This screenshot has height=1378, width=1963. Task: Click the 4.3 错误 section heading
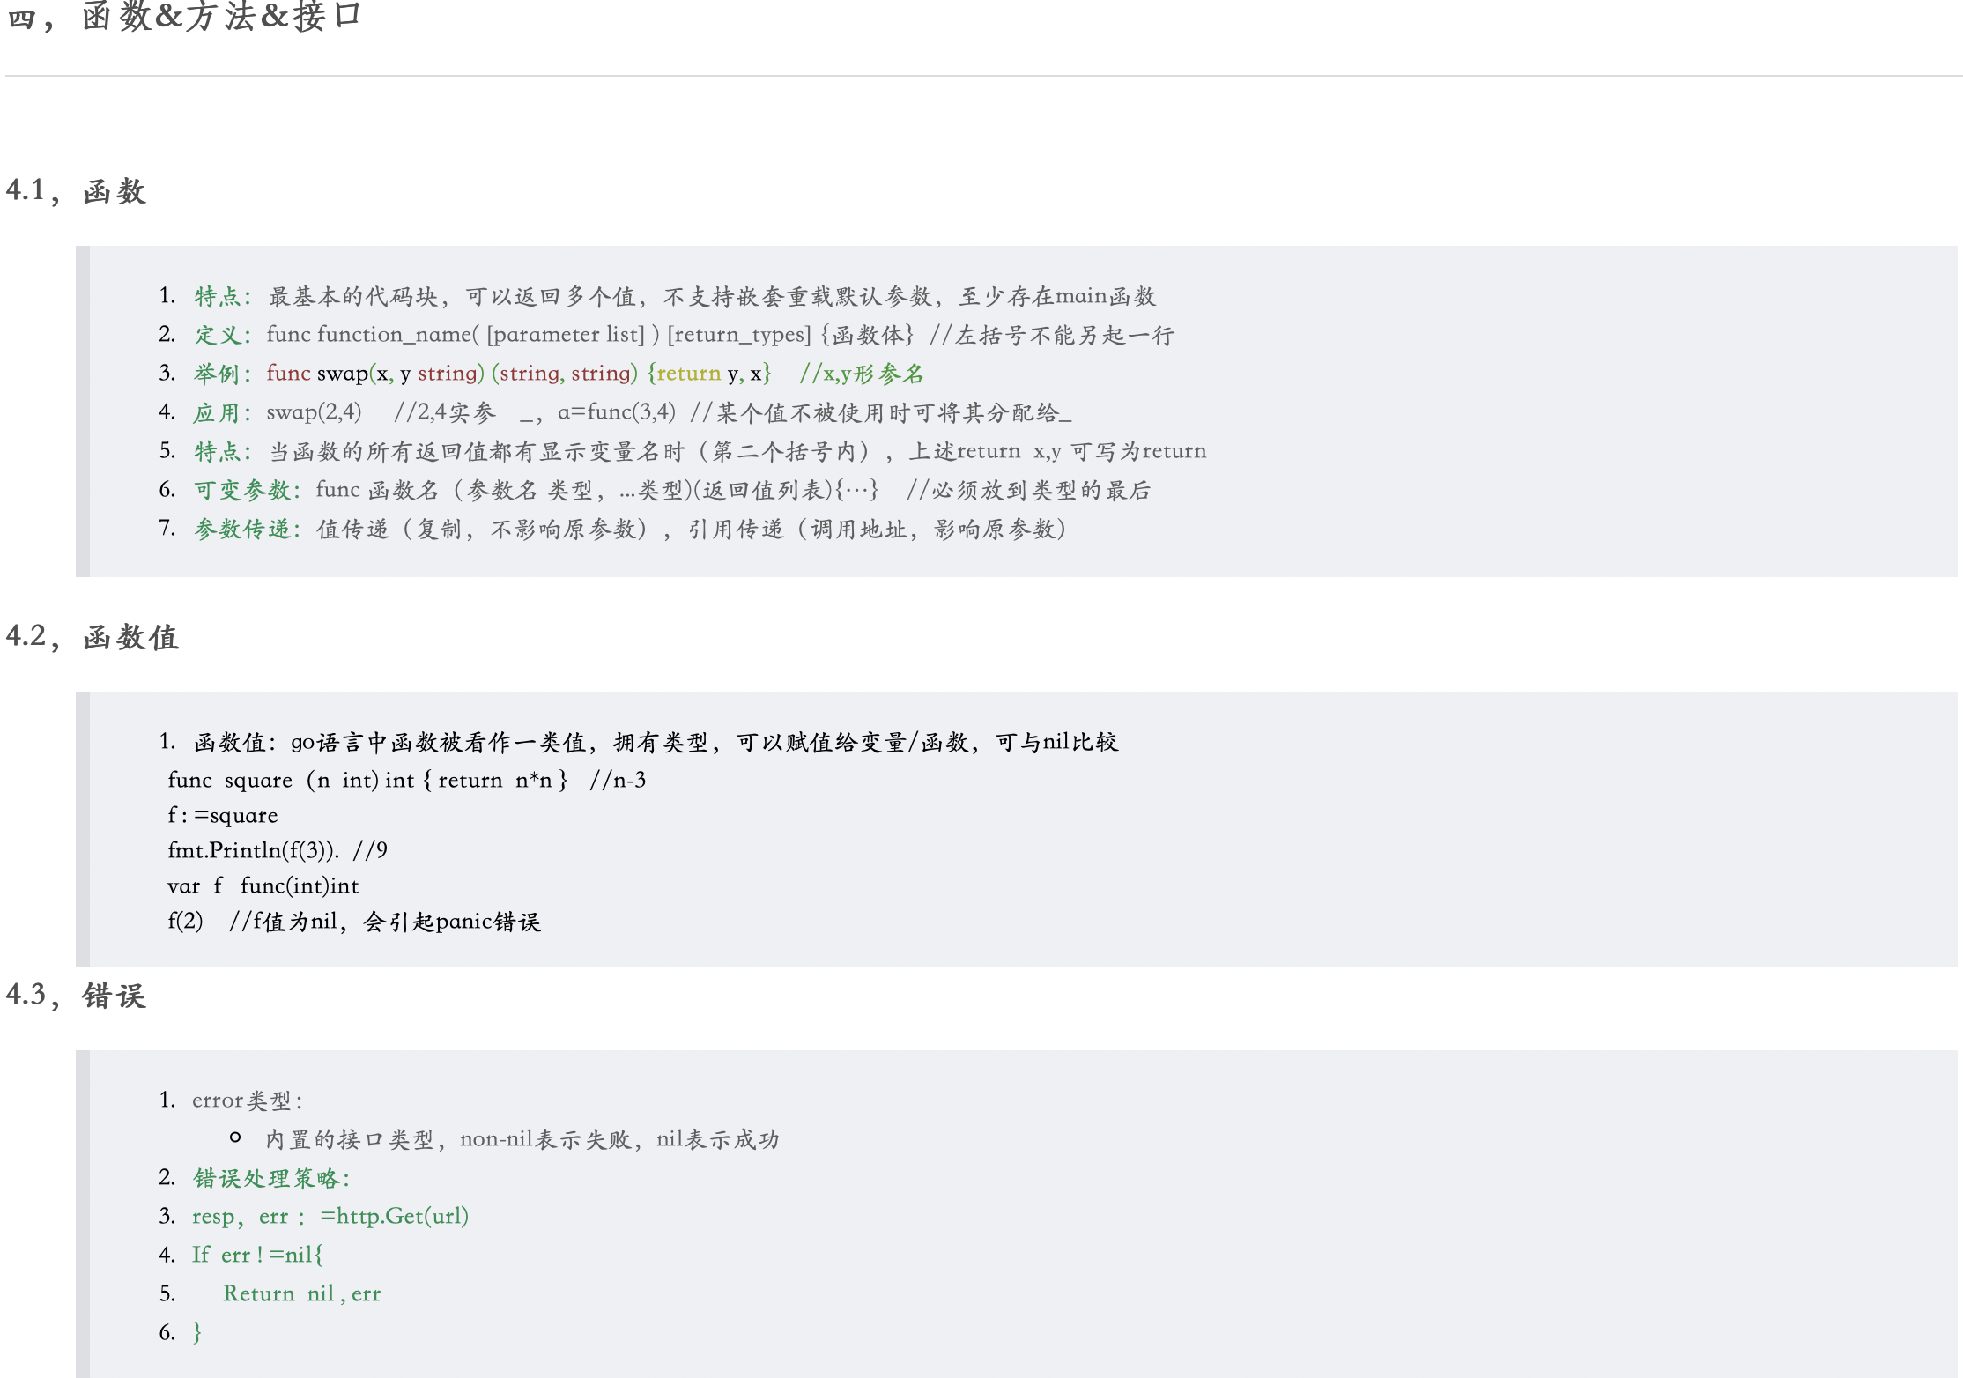(76, 996)
